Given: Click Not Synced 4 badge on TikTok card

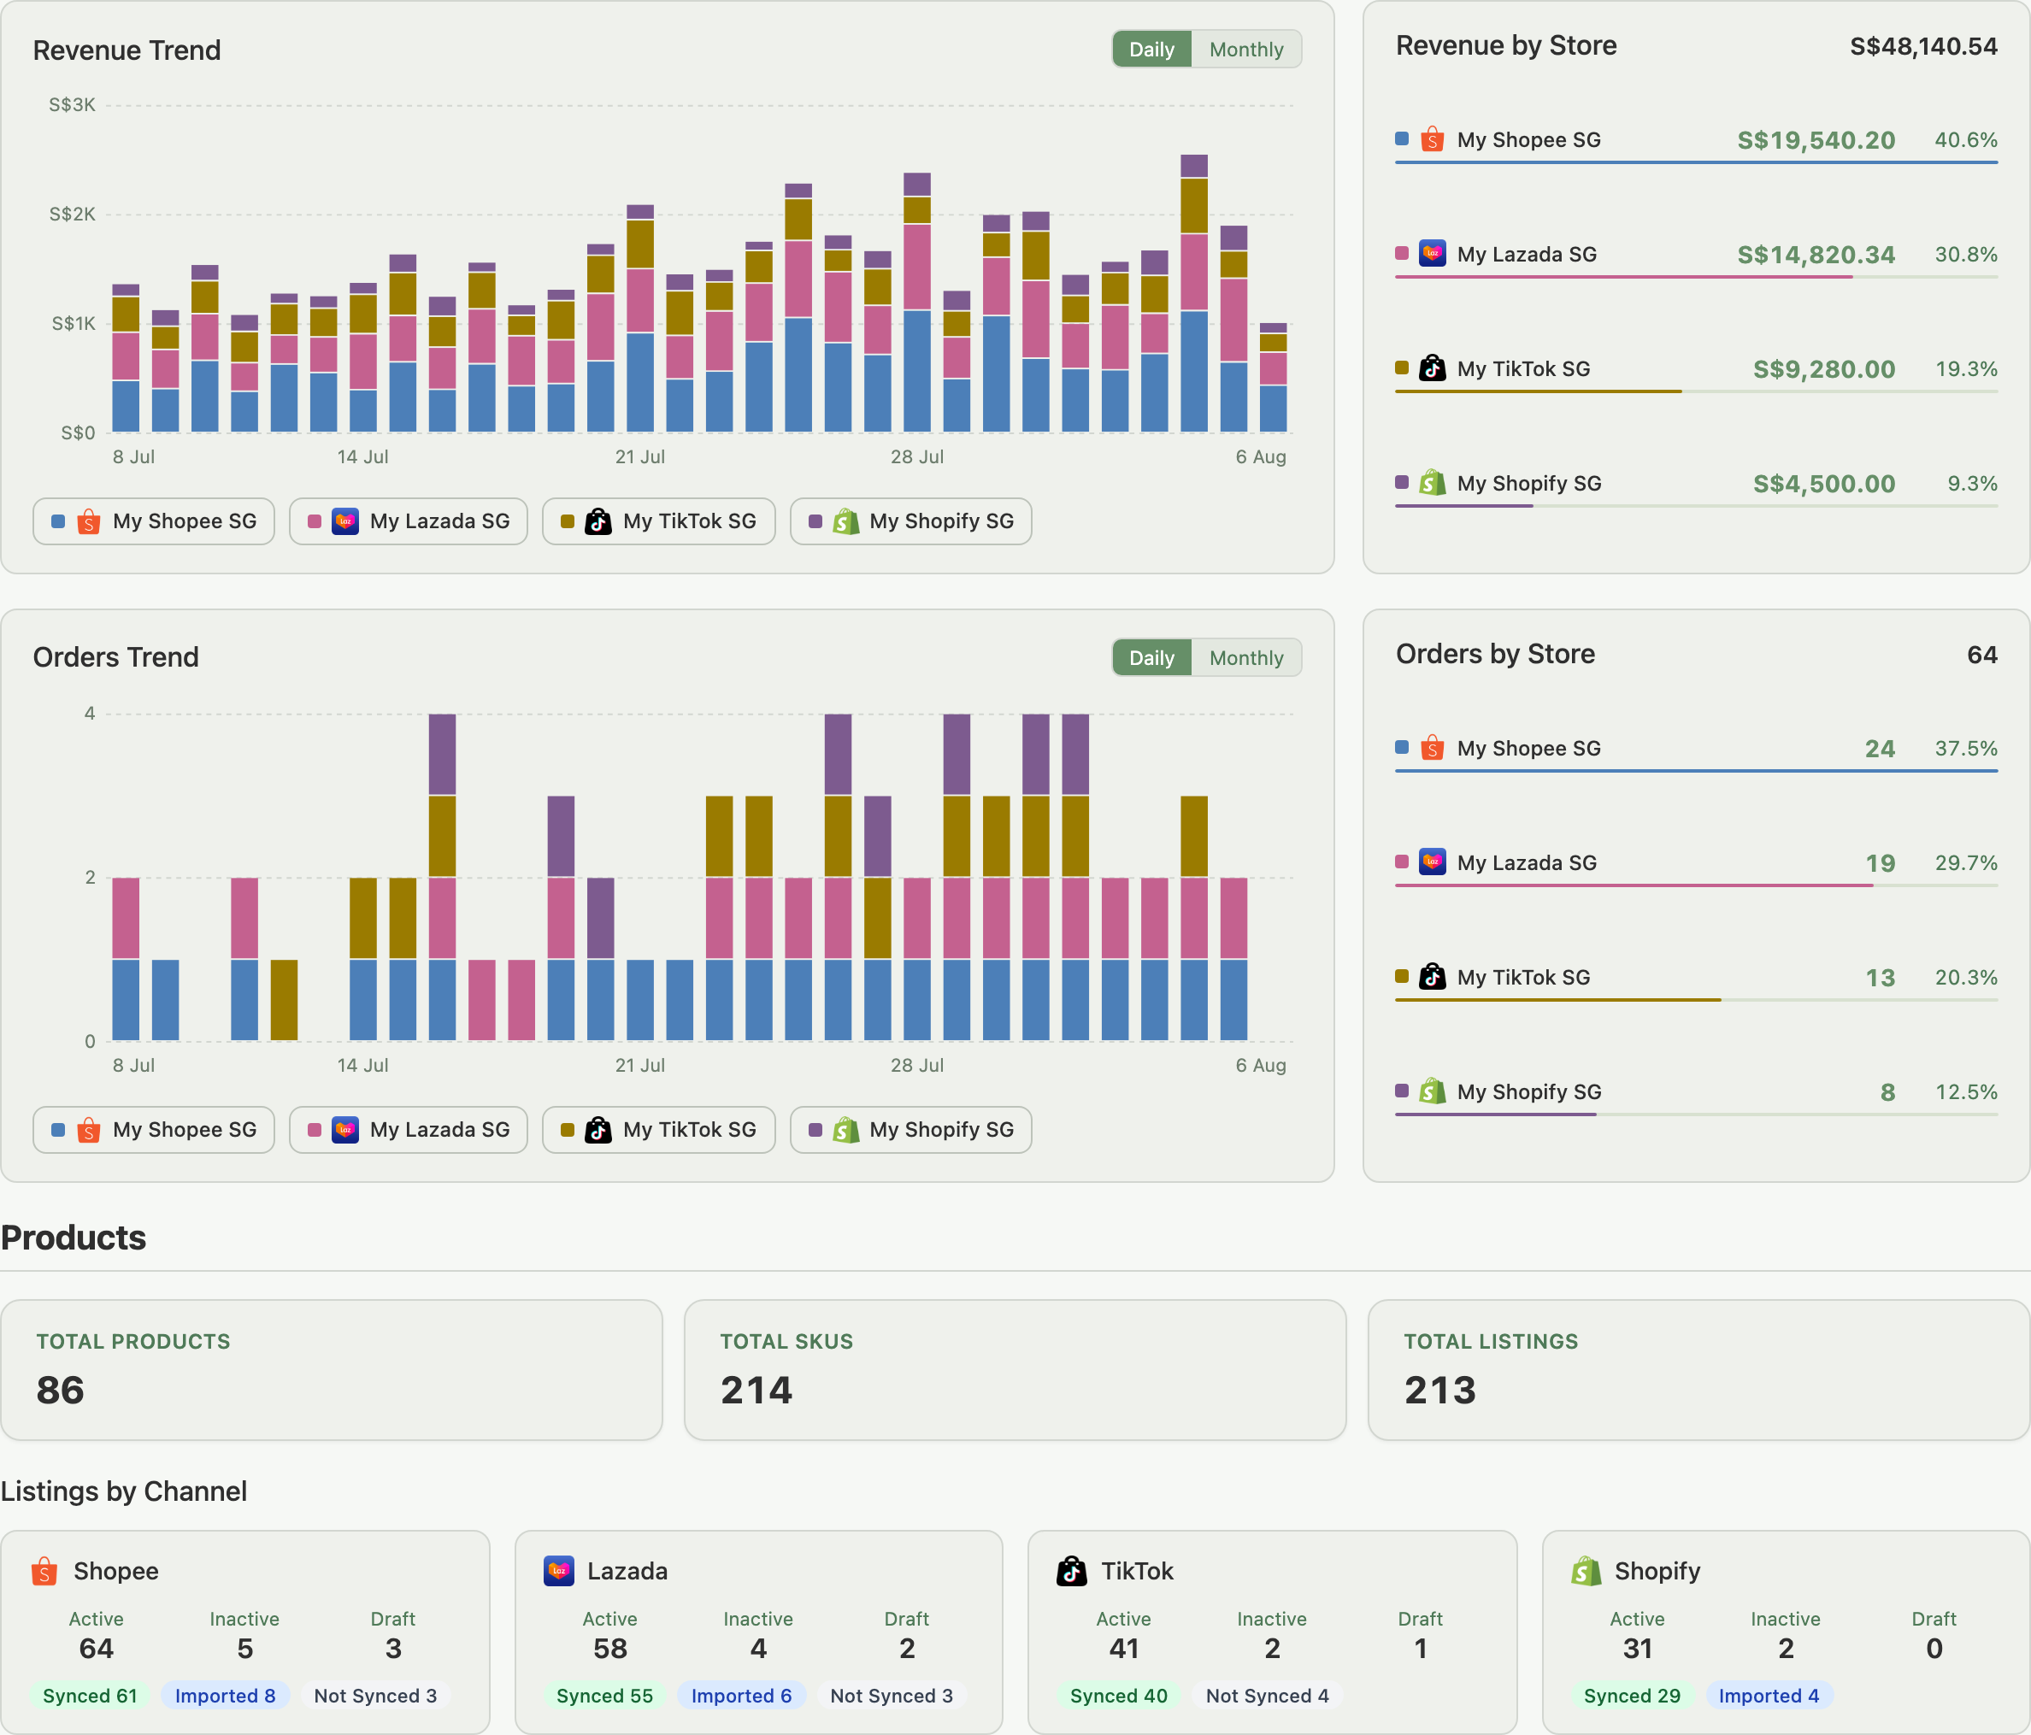Looking at the screenshot, I should pos(1268,1696).
